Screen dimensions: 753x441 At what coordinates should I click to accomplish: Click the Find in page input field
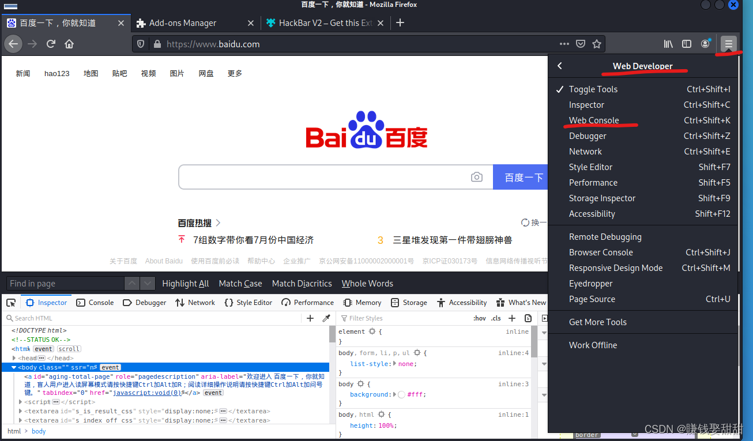[x=65, y=283]
